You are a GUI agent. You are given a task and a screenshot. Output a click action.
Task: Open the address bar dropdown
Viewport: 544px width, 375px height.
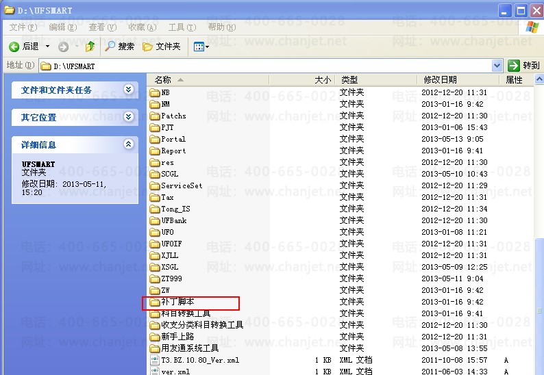497,66
